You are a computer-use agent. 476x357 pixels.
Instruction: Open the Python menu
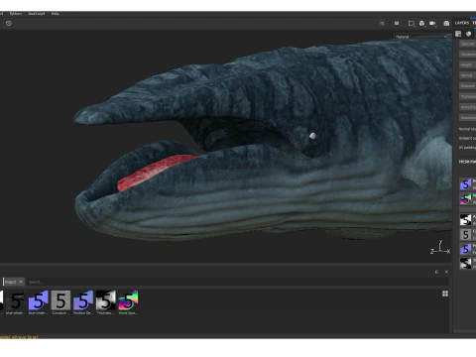[x=16, y=14]
